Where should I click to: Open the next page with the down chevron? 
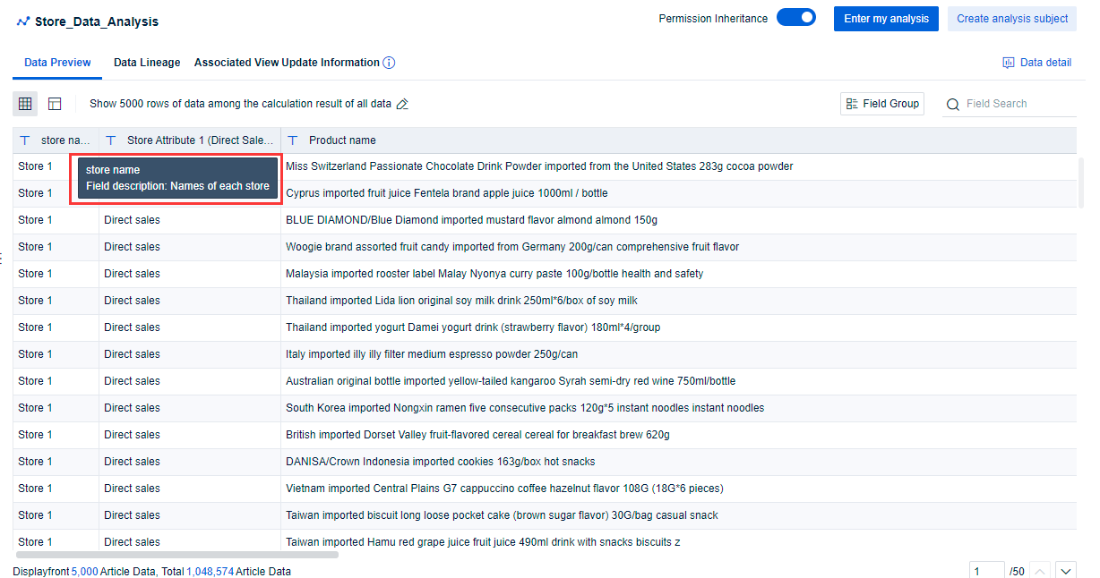[x=1066, y=570]
